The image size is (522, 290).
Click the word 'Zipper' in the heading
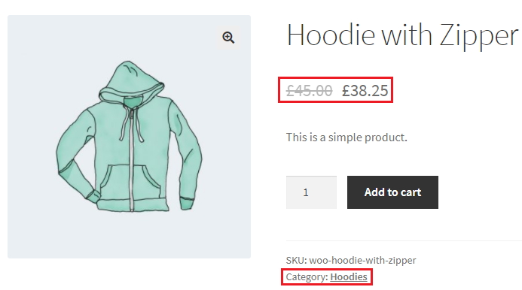click(x=479, y=36)
